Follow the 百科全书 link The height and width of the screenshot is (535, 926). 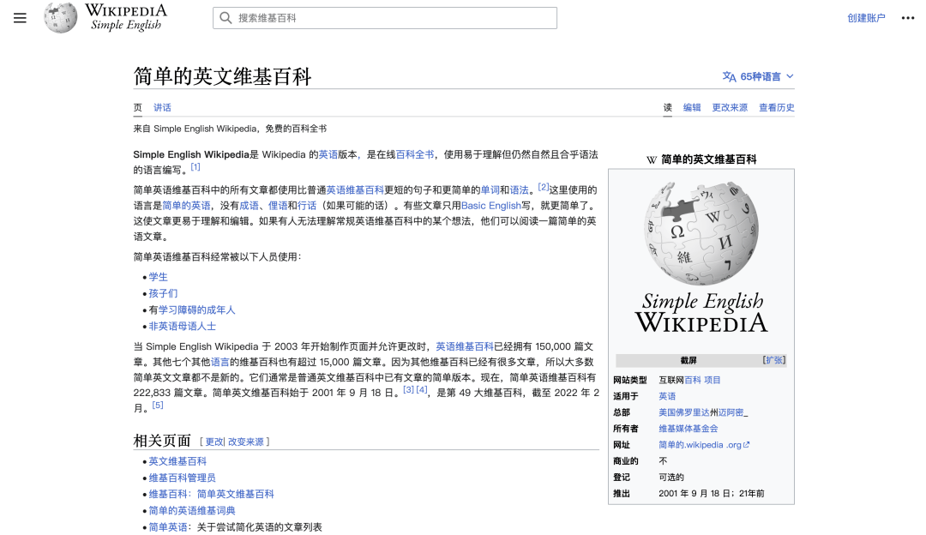[415, 154]
